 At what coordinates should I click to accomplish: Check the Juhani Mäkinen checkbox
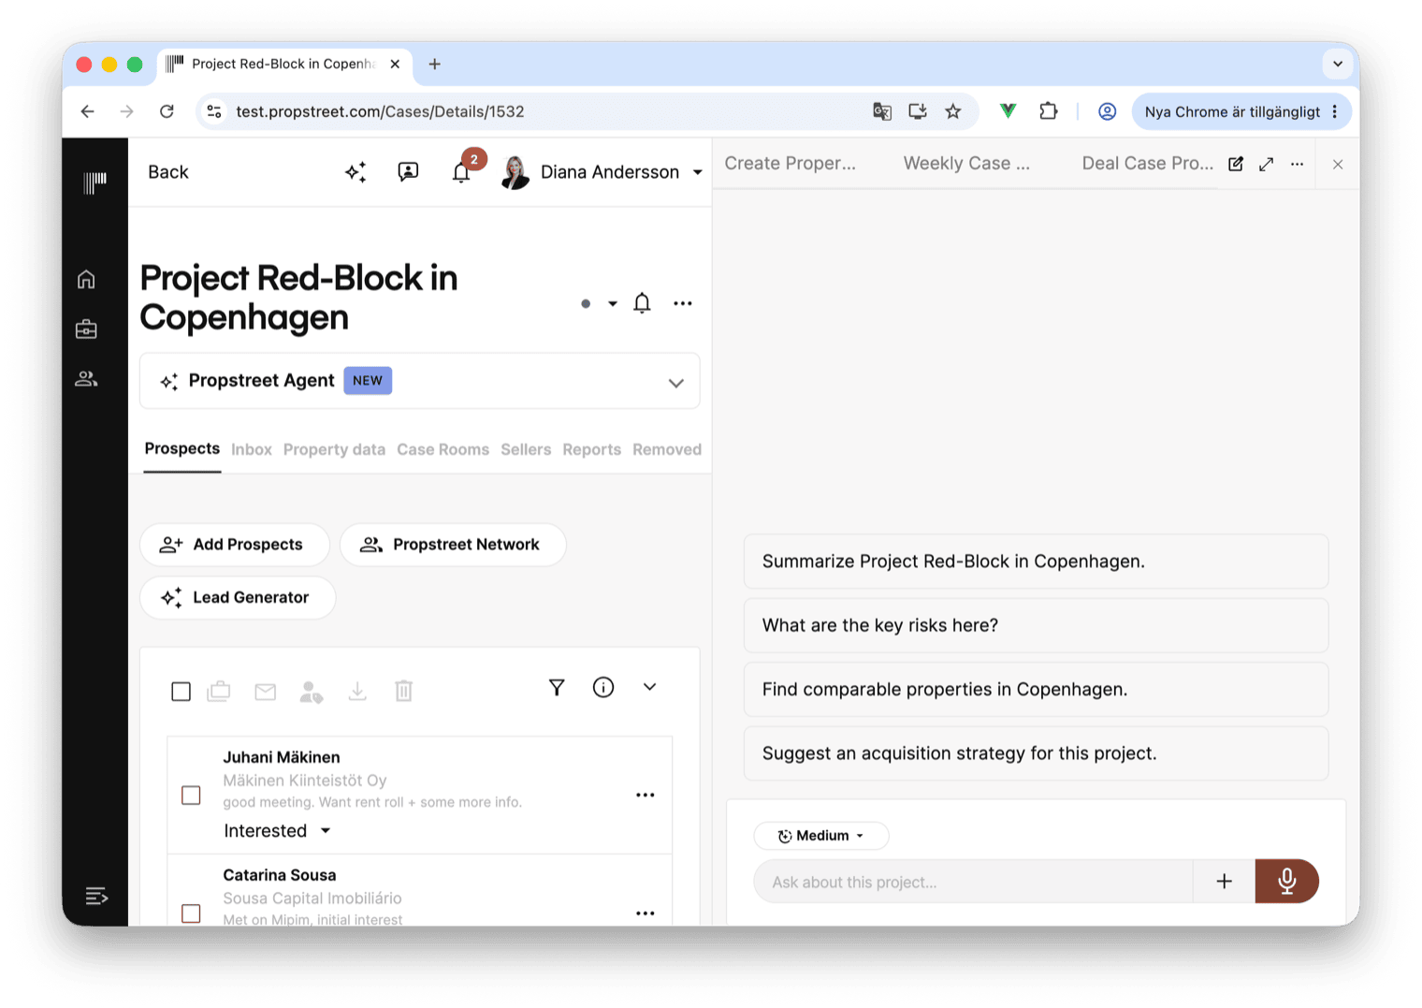click(191, 796)
